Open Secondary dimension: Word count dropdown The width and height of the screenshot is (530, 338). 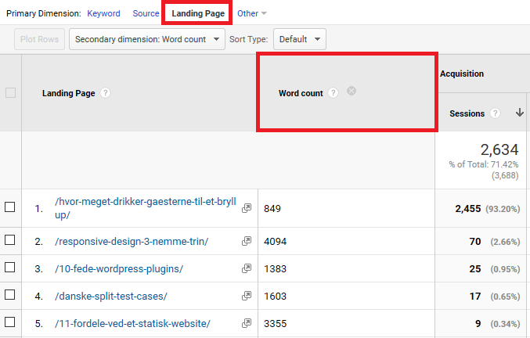(147, 39)
